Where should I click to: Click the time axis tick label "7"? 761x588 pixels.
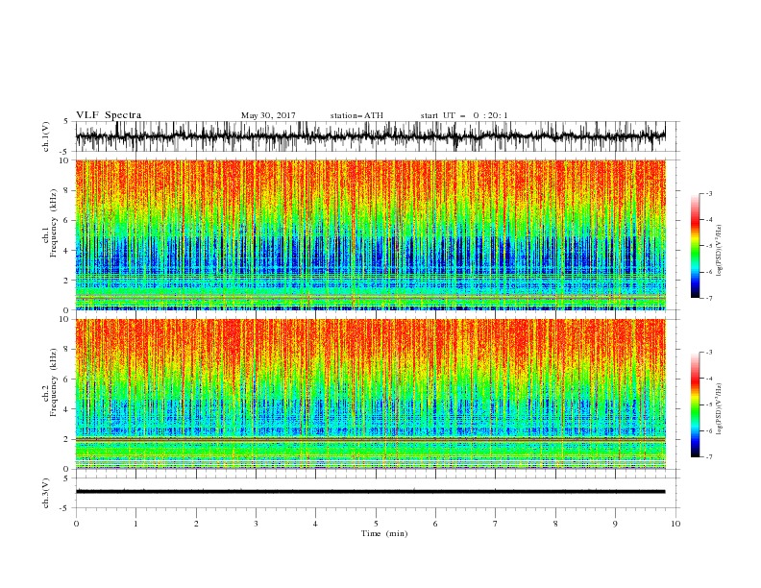pos(496,524)
